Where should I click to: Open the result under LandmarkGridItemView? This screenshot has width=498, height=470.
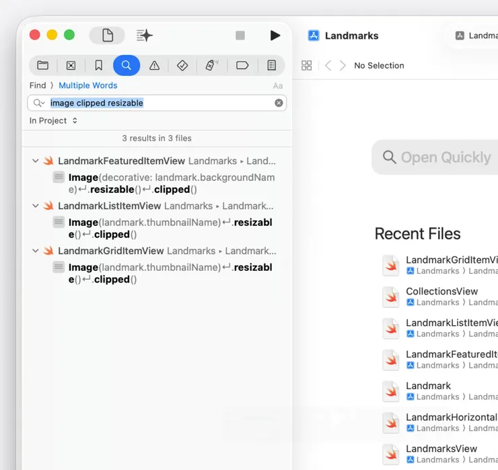tap(164, 274)
